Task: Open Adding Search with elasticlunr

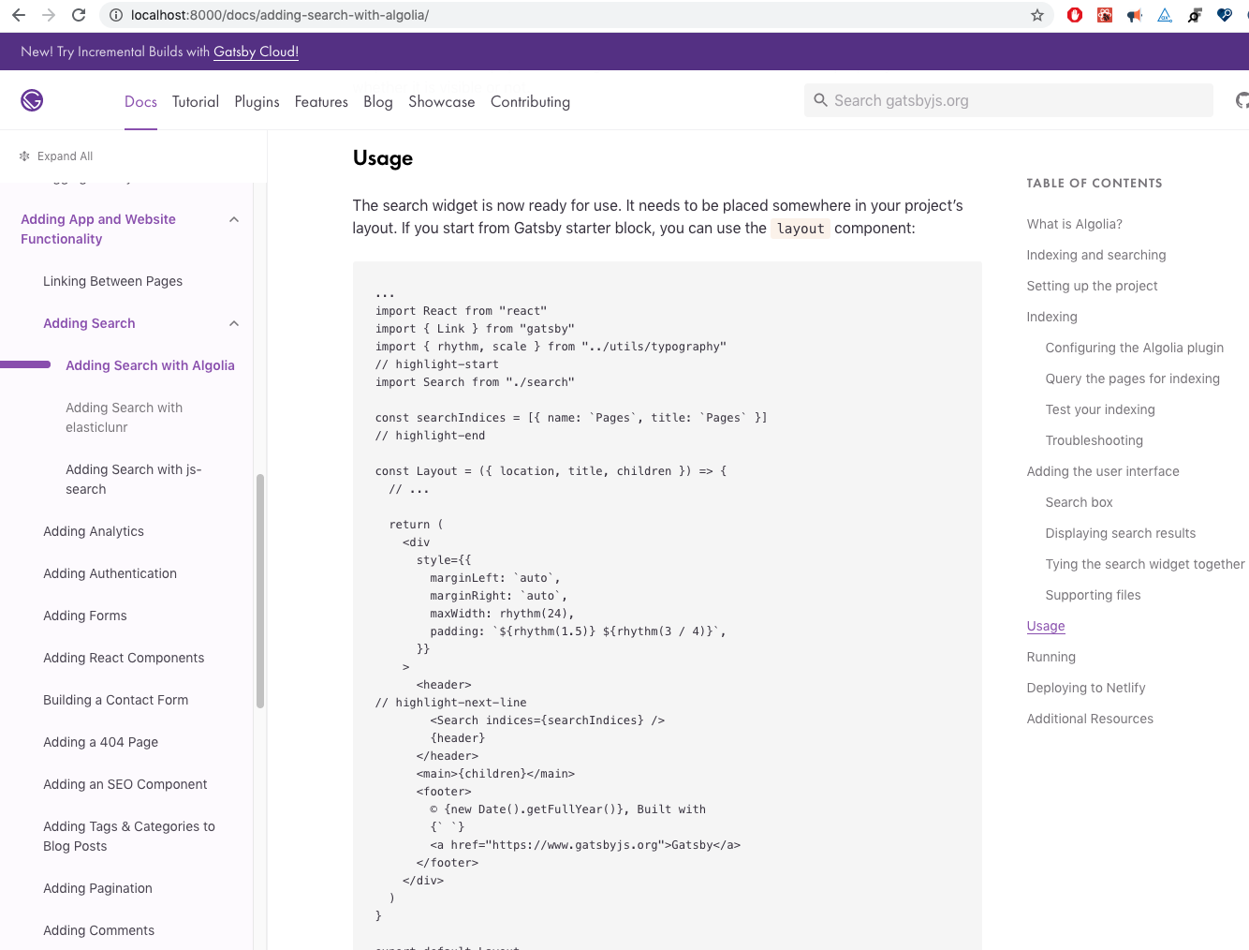Action: click(124, 417)
